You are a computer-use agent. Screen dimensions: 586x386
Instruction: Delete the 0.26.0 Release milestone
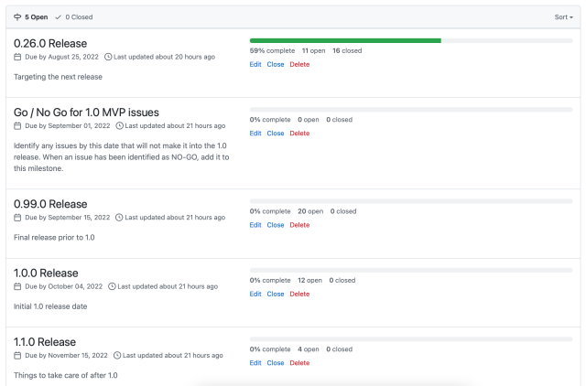point(299,64)
